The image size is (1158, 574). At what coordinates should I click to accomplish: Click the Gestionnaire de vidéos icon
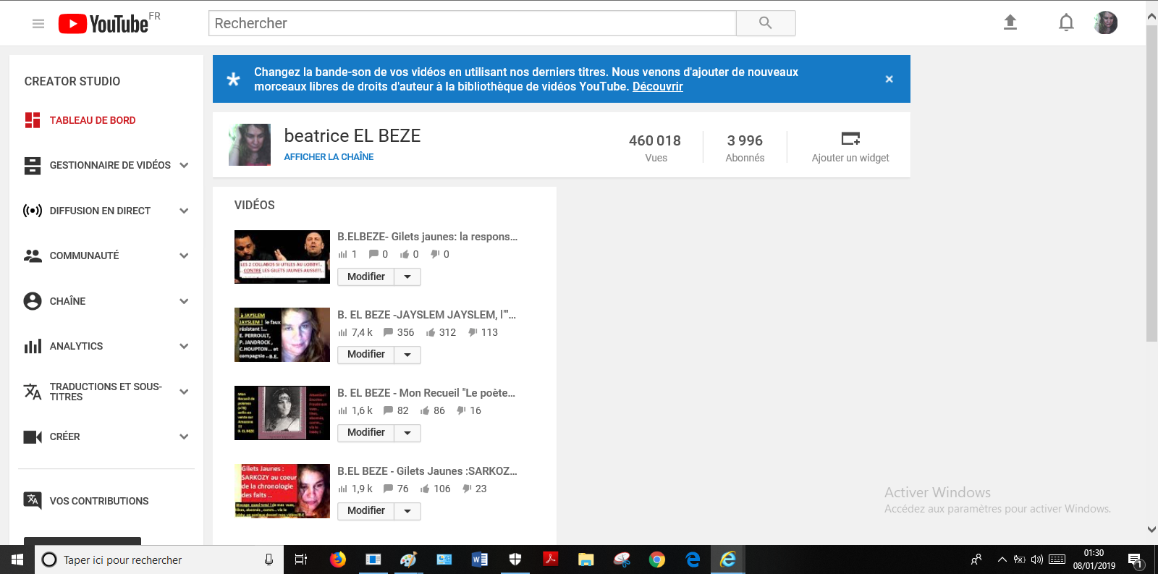33,166
